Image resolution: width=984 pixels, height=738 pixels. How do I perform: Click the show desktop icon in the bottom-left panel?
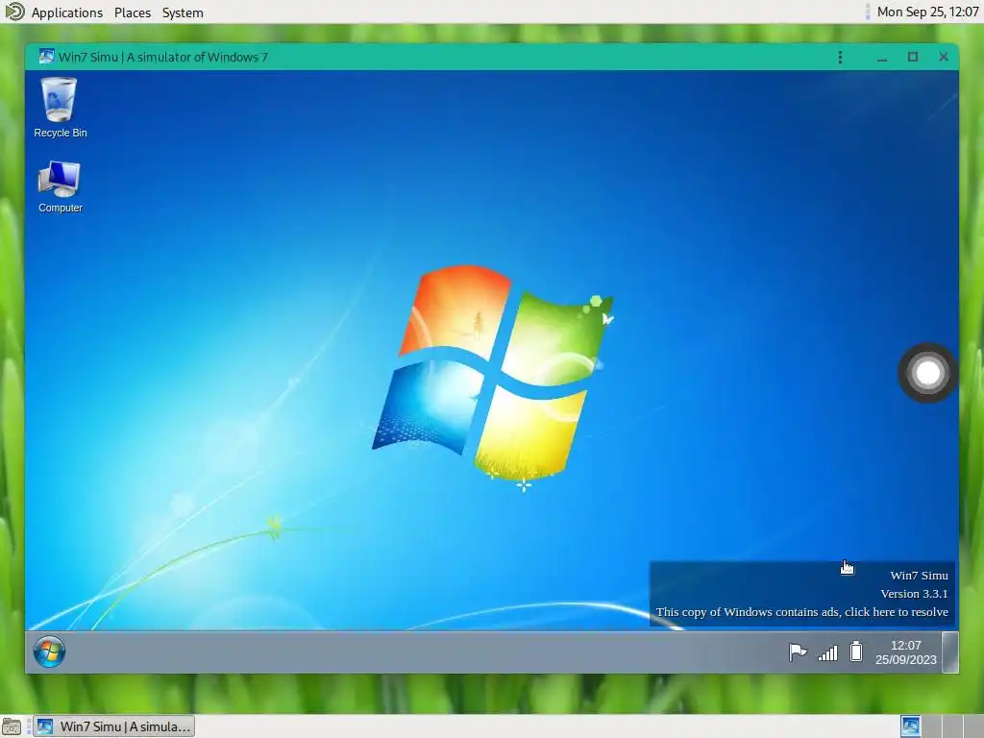tap(12, 726)
